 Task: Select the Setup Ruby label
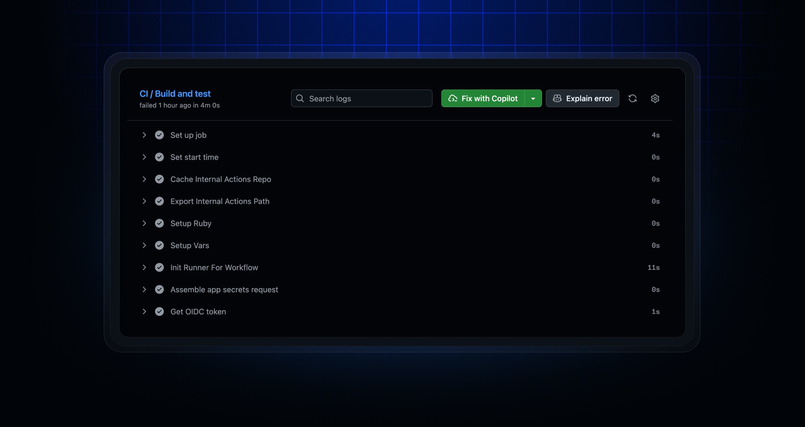point(191,224)
